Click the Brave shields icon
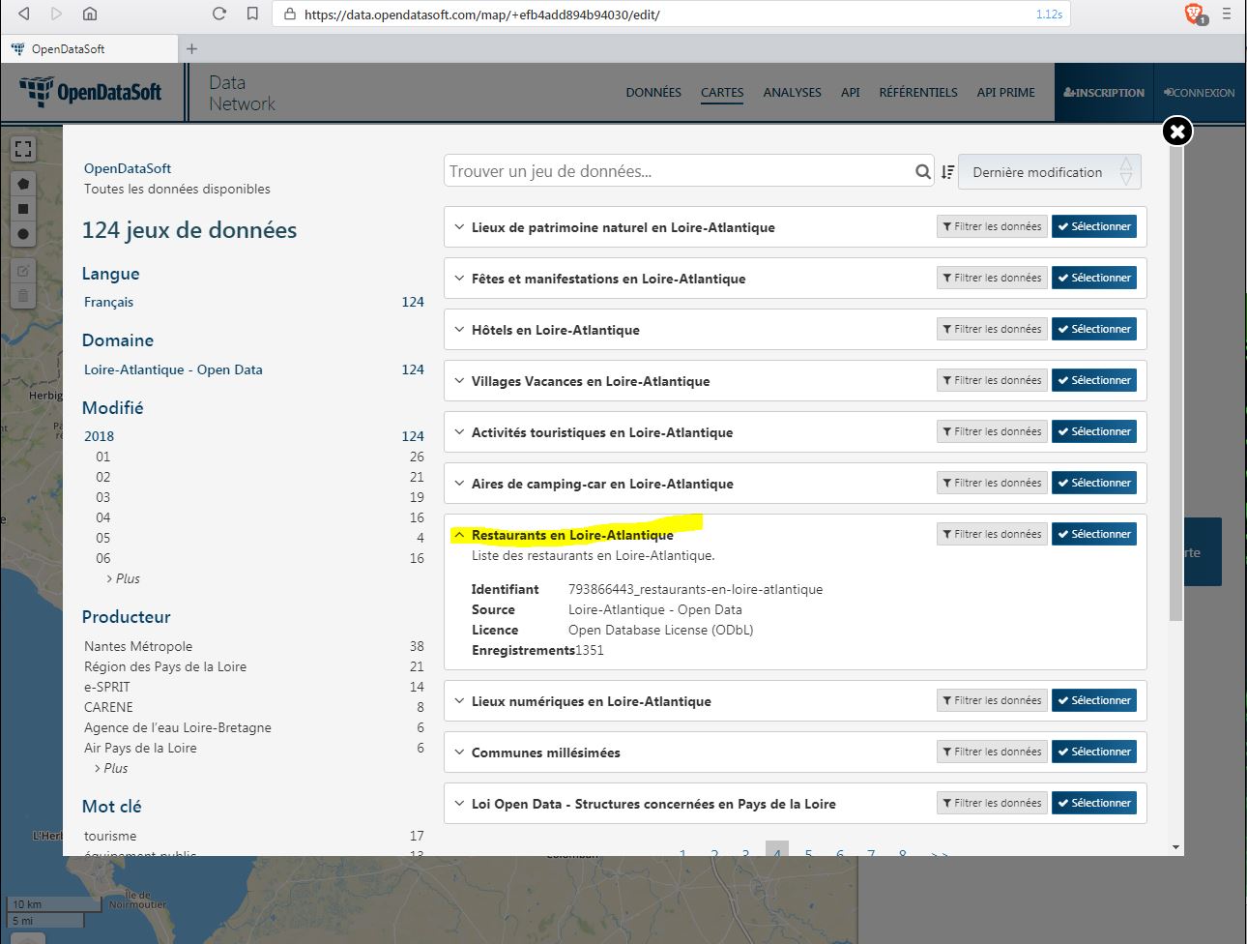The height and width of the screenshot is (944, 1247). tap(1194, 14)
